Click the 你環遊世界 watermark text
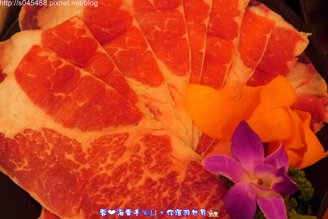 tap(186, 213)
